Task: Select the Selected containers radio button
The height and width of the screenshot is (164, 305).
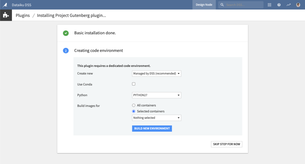Action: 134,111
